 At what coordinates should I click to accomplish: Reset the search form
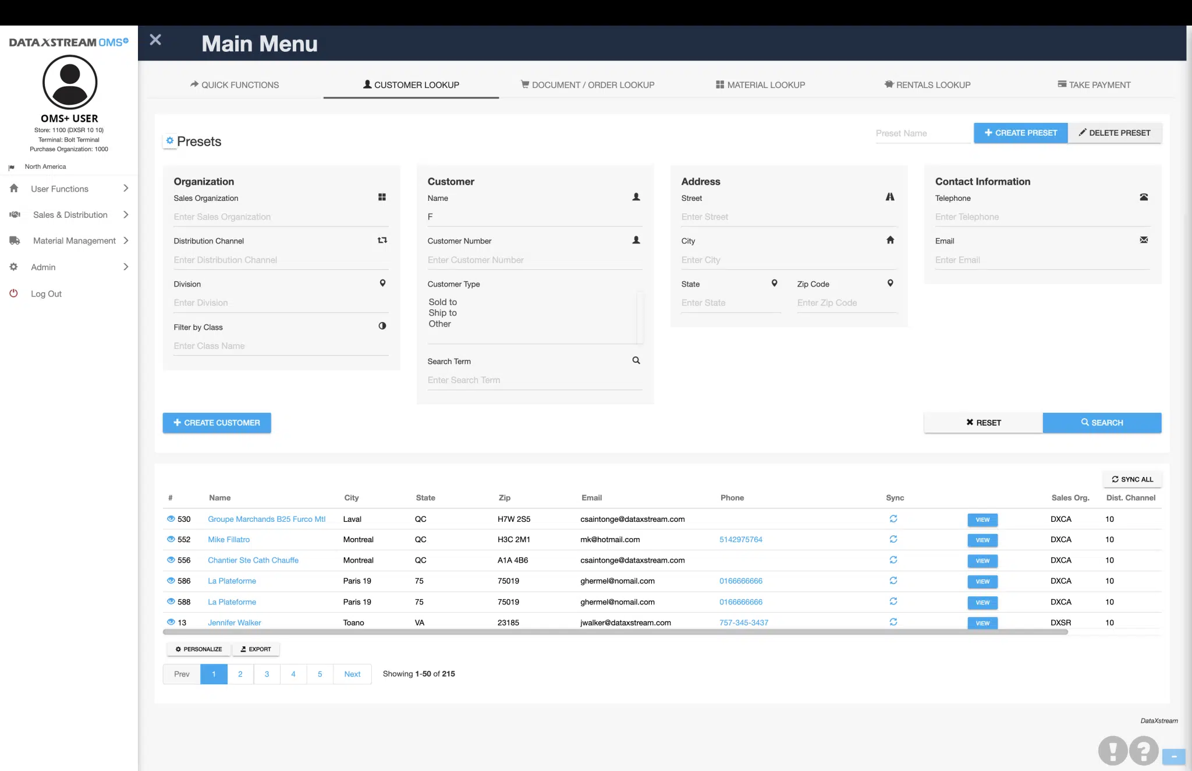coord(984,423)
